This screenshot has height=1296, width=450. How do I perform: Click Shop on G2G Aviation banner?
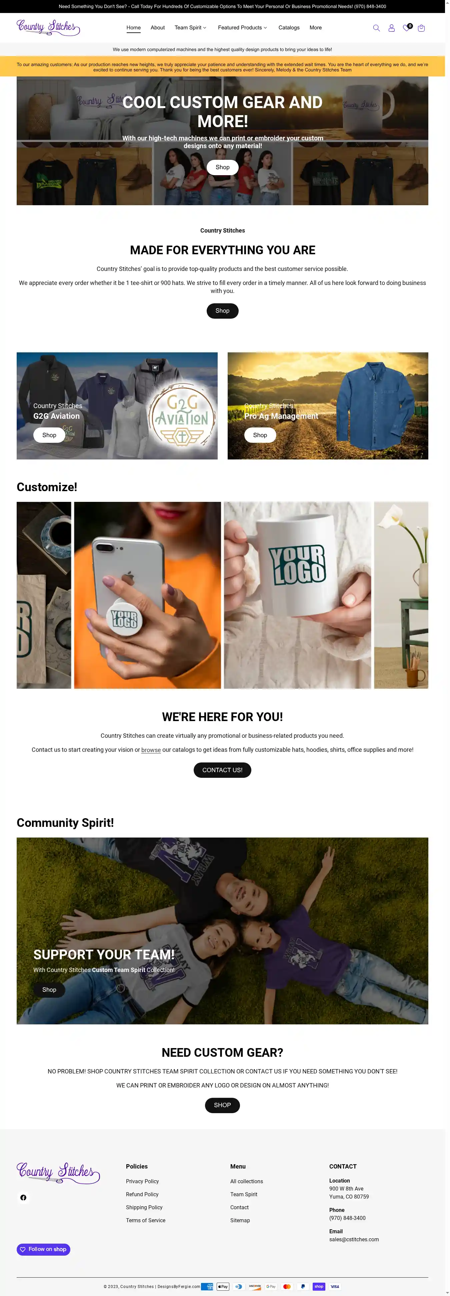[x=49, y=435]
